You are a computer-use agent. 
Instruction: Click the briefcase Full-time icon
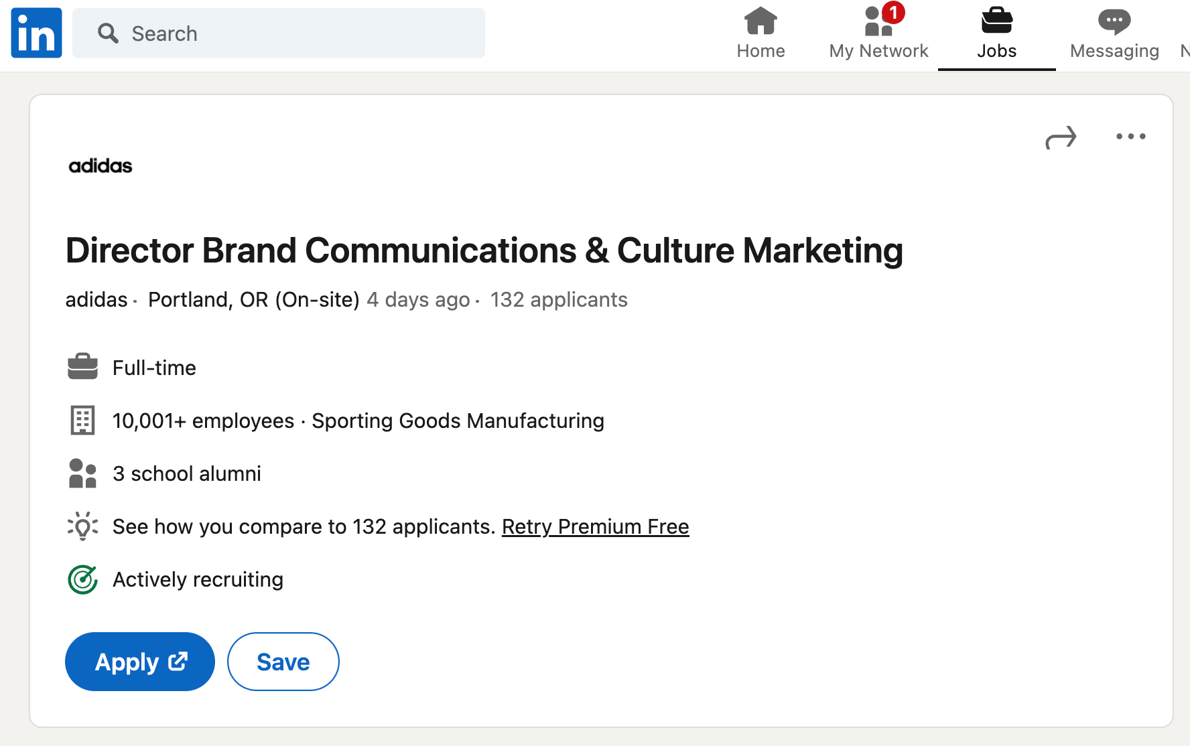point(82,367)
